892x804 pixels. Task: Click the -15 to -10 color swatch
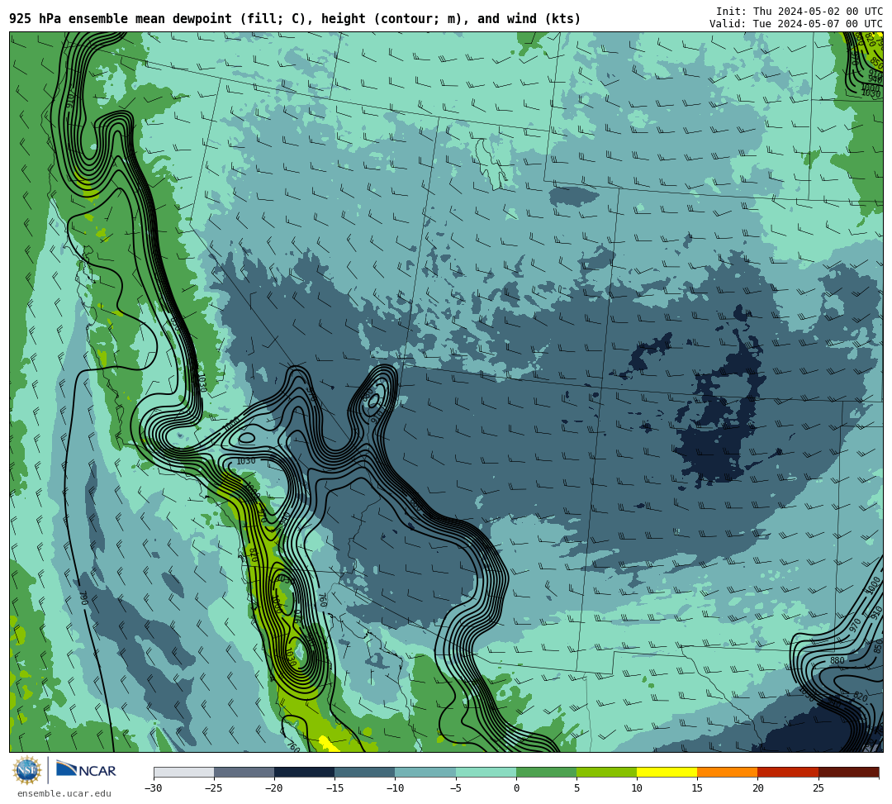365,772
